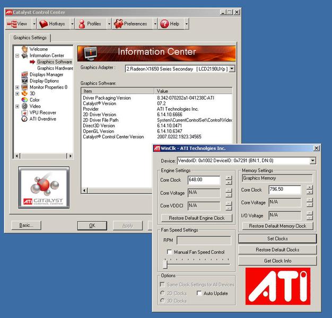Decrease Engine Core Clock with down stepper
Viewport: 332px width, 318px height.
click(x=229, y=183)
